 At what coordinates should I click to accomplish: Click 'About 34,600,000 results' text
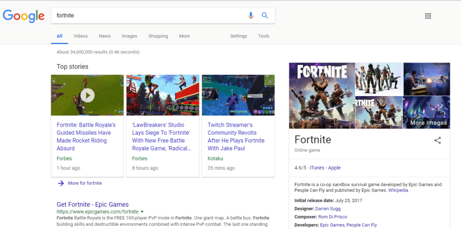[x=98, y=52]
